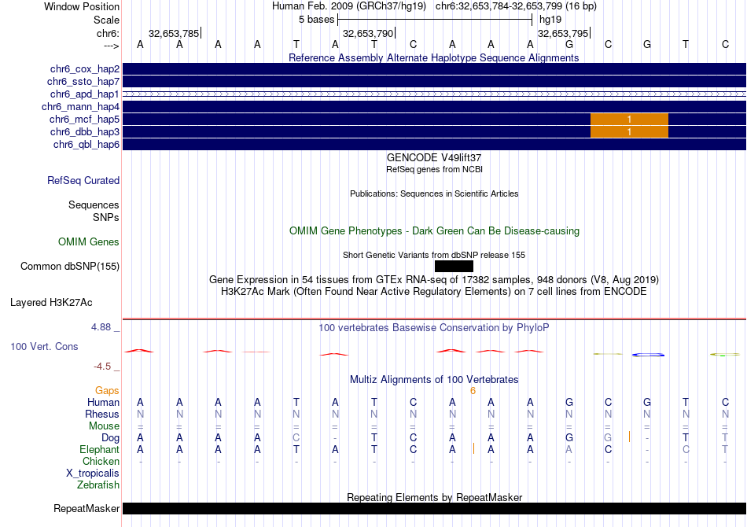Screen dimensions: 747x527
Task: Click the Gaps row label
Action: (x=107, y=391)
